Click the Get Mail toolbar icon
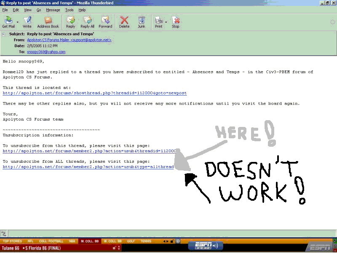The width and height of the screenshot is (337, 253). point(8,22)
